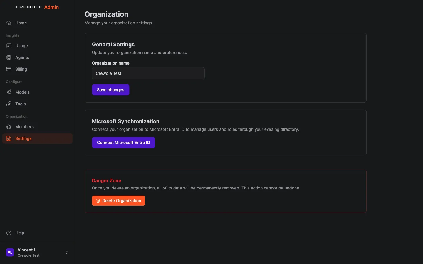The height and width of the screenshot is (264, 423).
Task: Click the Help question mark icon
Action: (9, 233)
